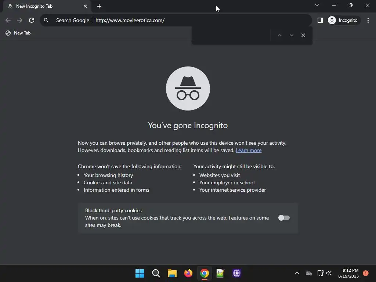Image resolution: width=376 pixels, height=282 pixels.
Task: Open New Tab bookmark in bookmarks bar
Action: 18,33
